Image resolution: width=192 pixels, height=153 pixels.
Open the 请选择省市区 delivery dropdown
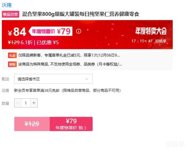[x=53, y=79]
